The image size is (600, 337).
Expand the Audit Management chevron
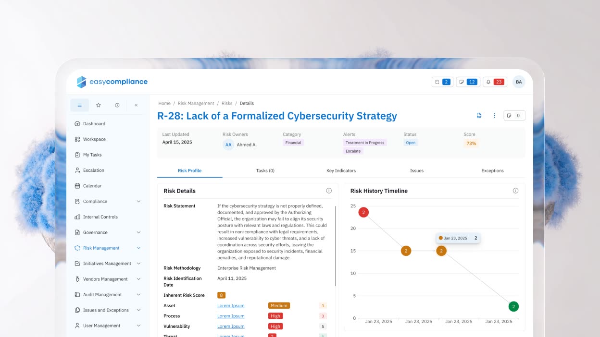click(x=138, y=295)
